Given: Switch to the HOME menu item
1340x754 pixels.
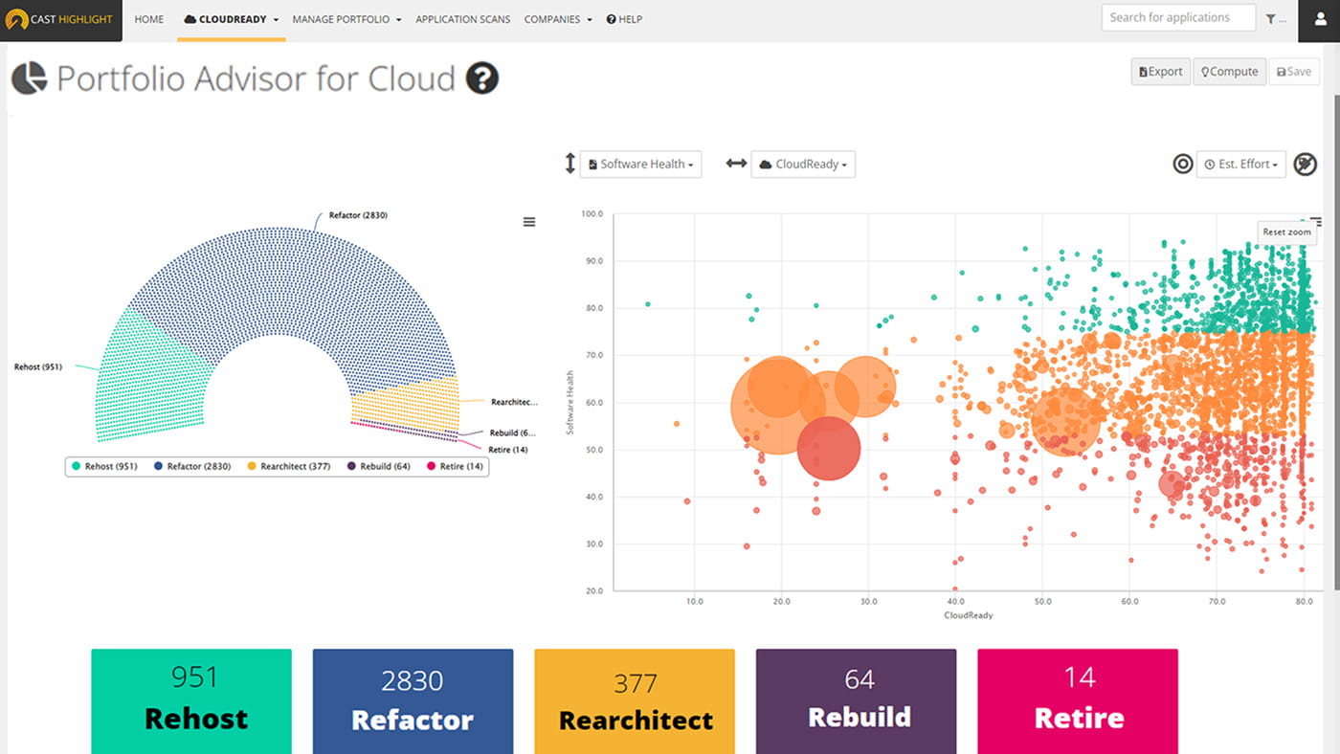Looking at the screenshot, I should pos(148,19).
